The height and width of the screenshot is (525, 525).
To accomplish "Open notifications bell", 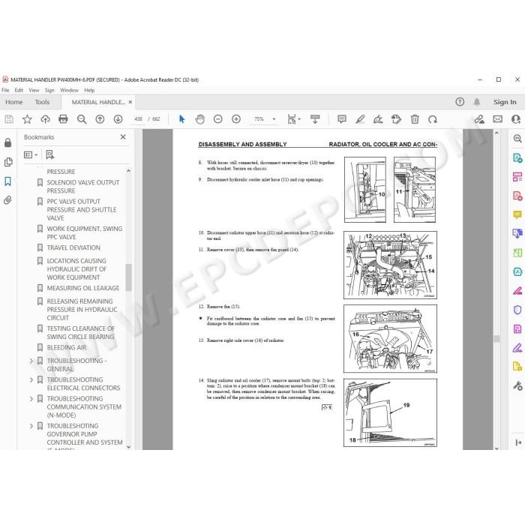I will 477,102.
